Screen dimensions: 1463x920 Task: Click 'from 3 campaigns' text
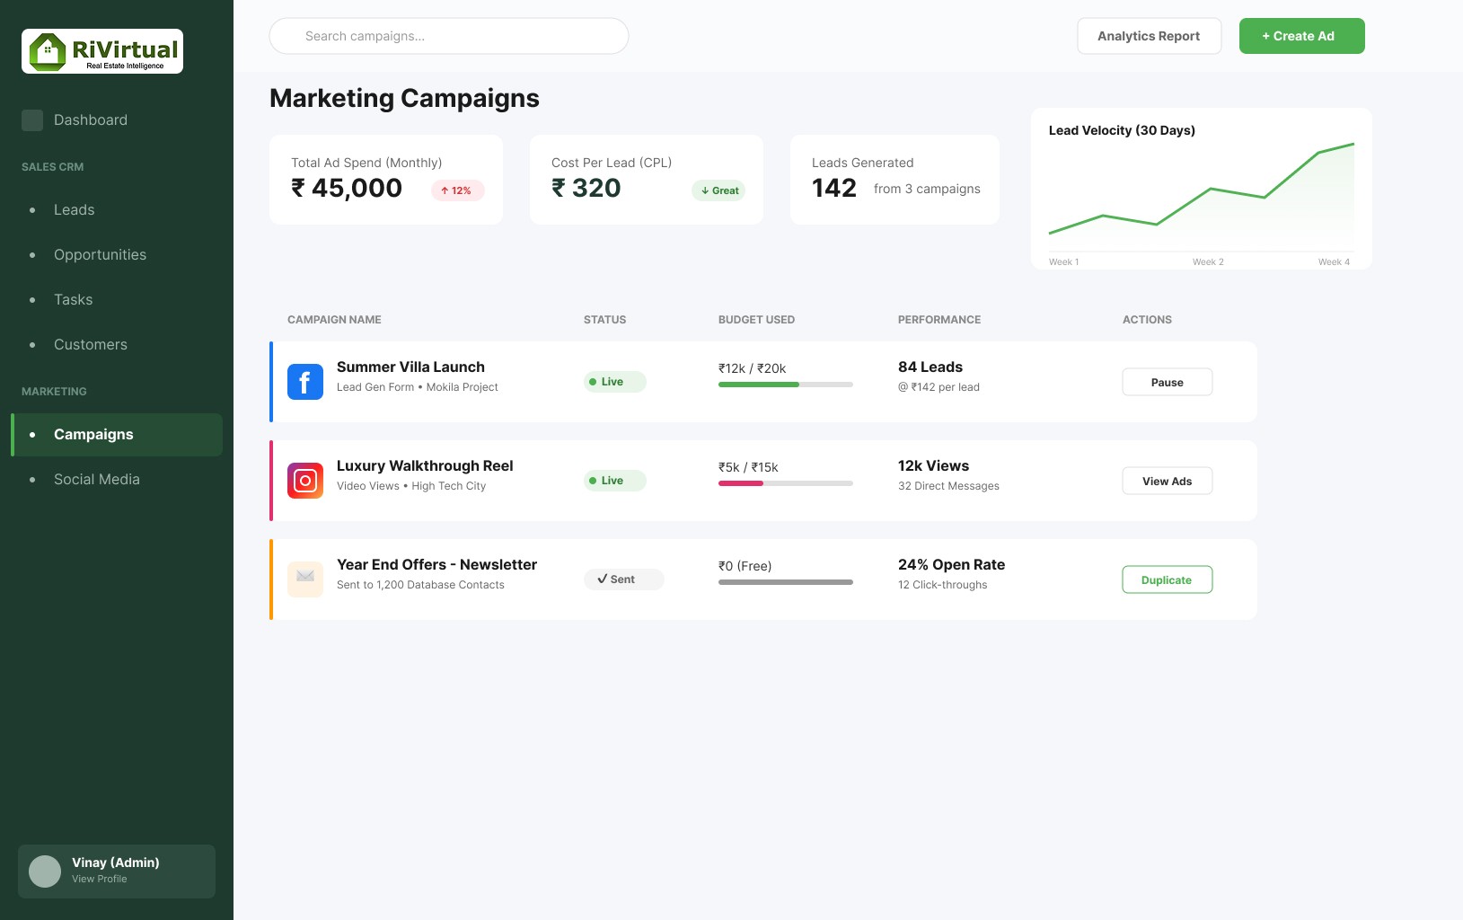point(927,189)
